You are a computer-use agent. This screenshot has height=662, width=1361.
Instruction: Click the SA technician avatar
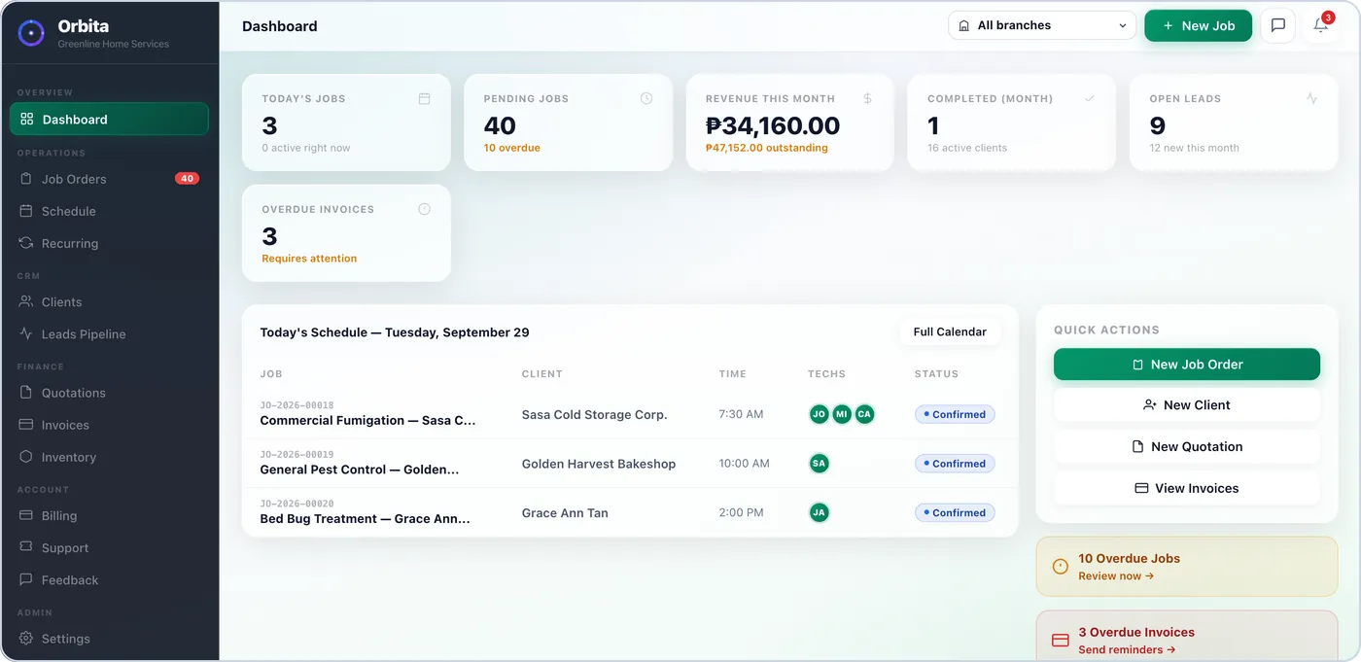point(820,464)
